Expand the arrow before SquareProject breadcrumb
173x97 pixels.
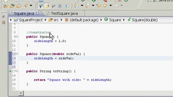[11, 20]
